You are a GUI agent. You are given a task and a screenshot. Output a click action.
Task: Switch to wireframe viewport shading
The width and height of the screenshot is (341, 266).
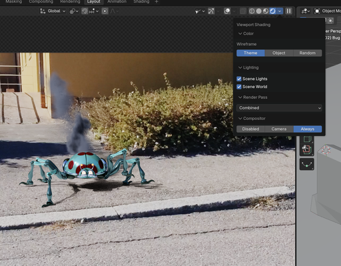click(x=252, y=11)
